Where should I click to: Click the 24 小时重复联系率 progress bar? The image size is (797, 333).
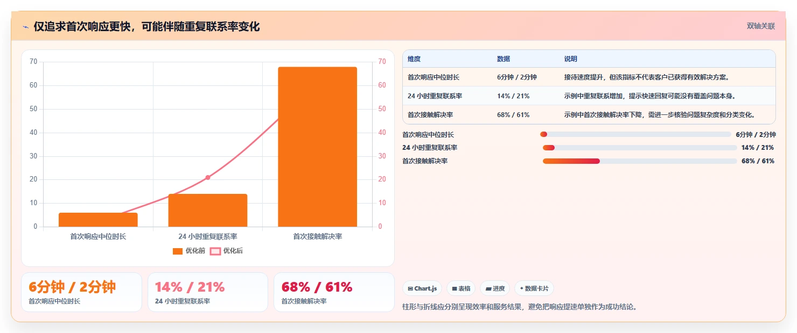click(640, 148)
